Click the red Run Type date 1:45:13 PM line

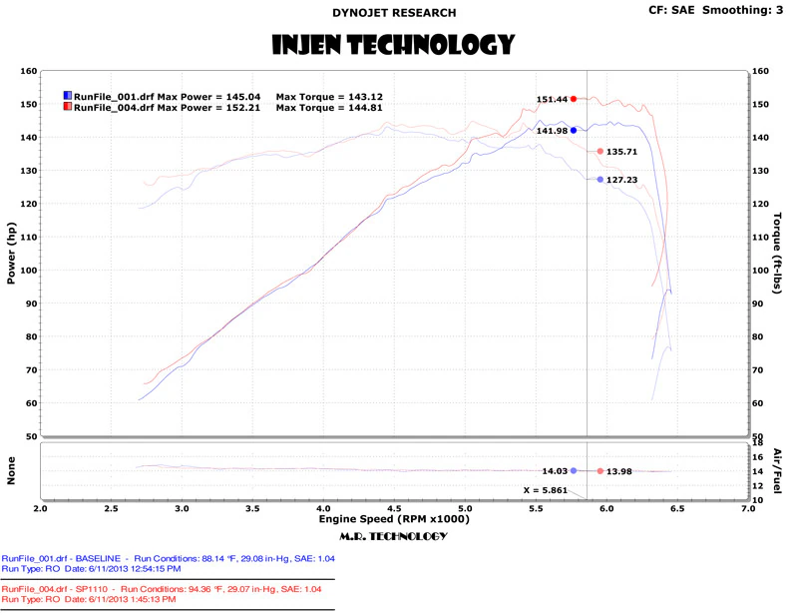[89, 599]
